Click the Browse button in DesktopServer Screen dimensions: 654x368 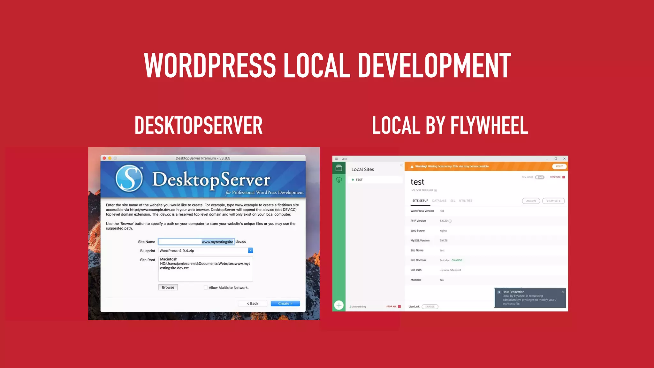[168, 287]
